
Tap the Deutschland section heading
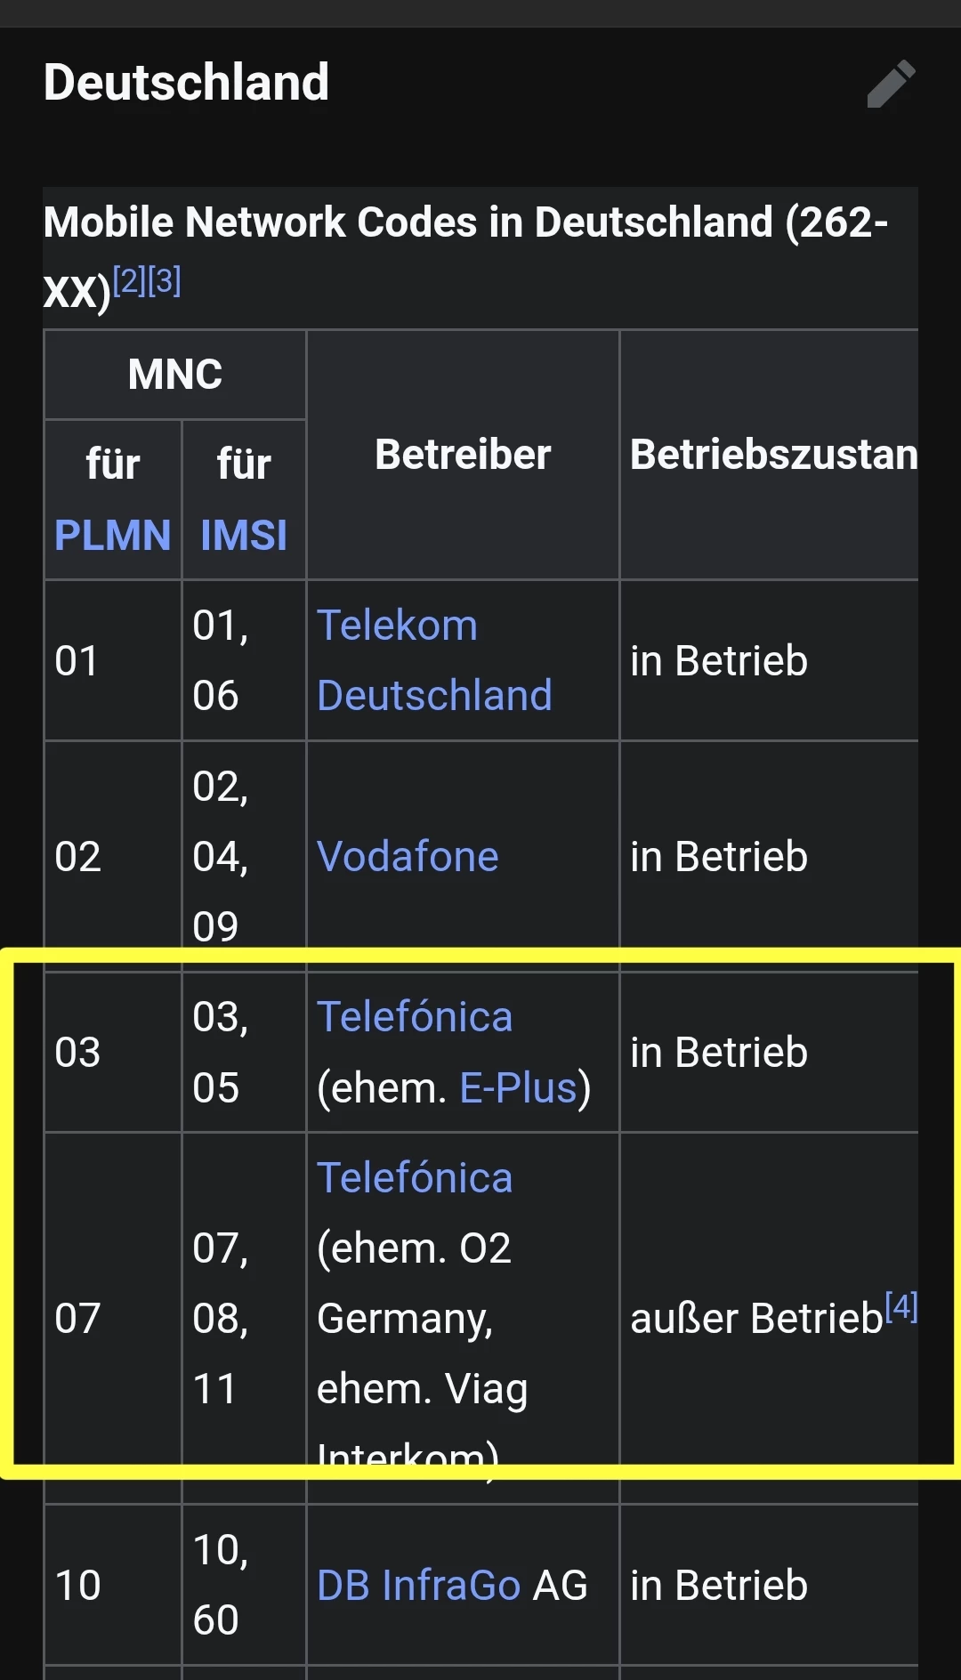tap(186, 82)
